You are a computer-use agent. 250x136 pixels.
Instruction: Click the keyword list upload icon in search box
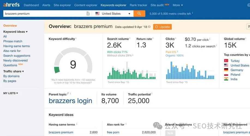(x=88, y=14)
